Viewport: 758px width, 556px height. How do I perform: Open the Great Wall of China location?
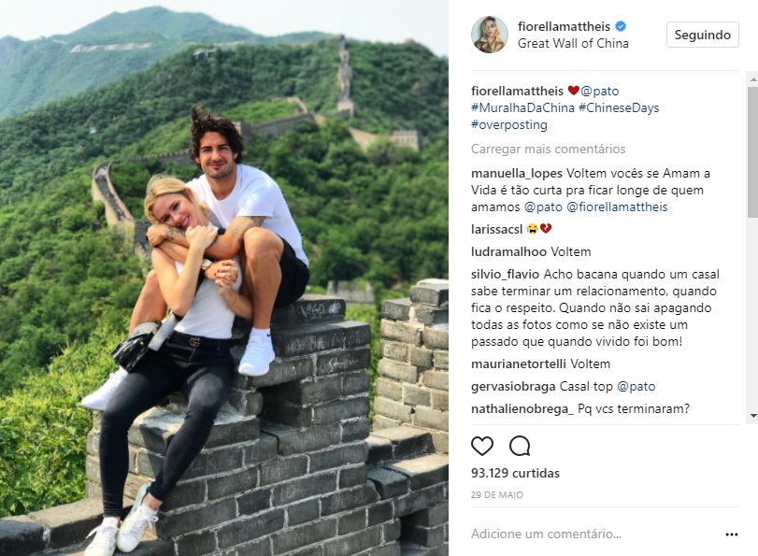click(573, 44)
